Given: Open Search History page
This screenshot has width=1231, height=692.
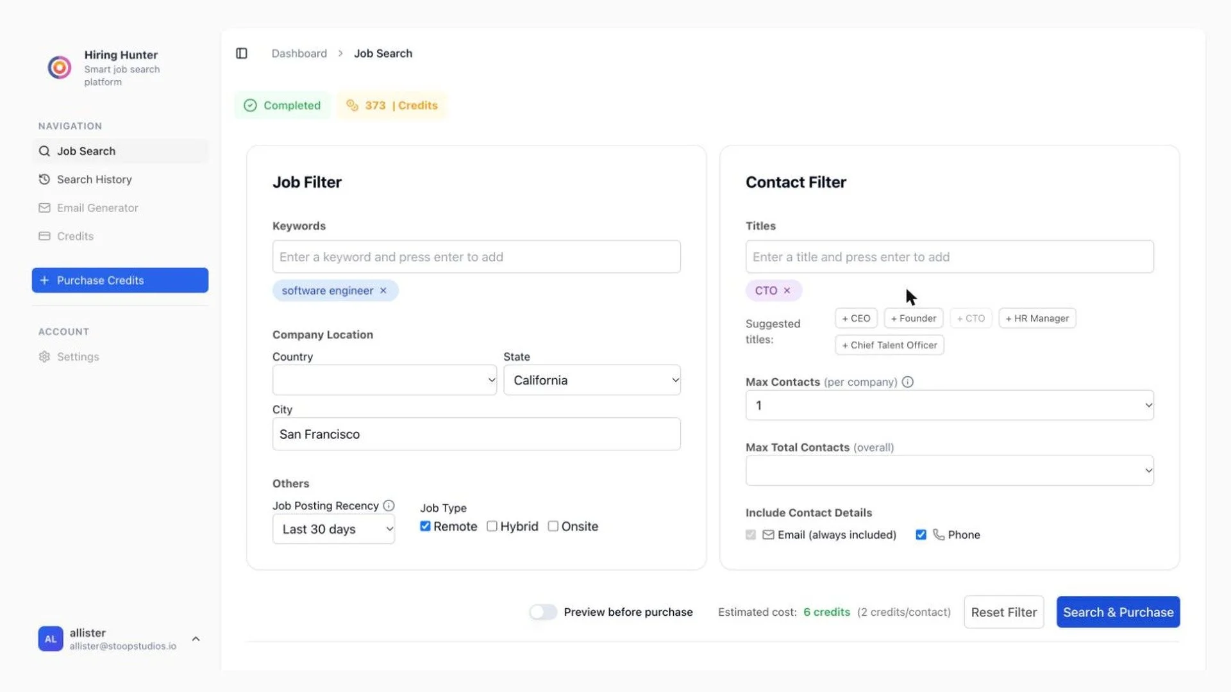Looking at the screenshot, I should pyautogui.click(x=120, y=179).
